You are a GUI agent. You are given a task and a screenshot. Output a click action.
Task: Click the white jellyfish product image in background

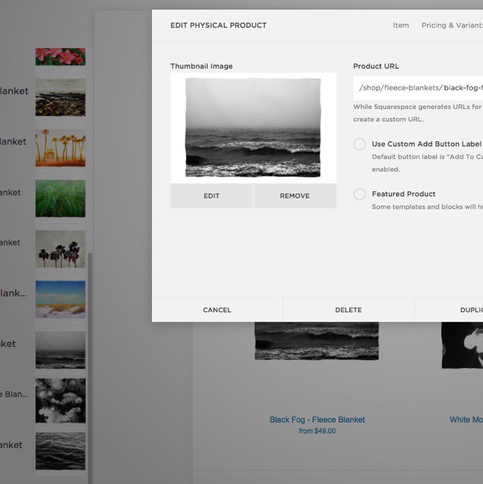(x=463, y=345)
